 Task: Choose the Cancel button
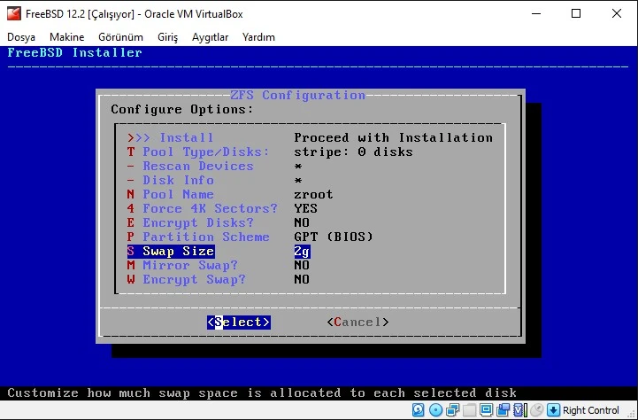pos(357,322)
